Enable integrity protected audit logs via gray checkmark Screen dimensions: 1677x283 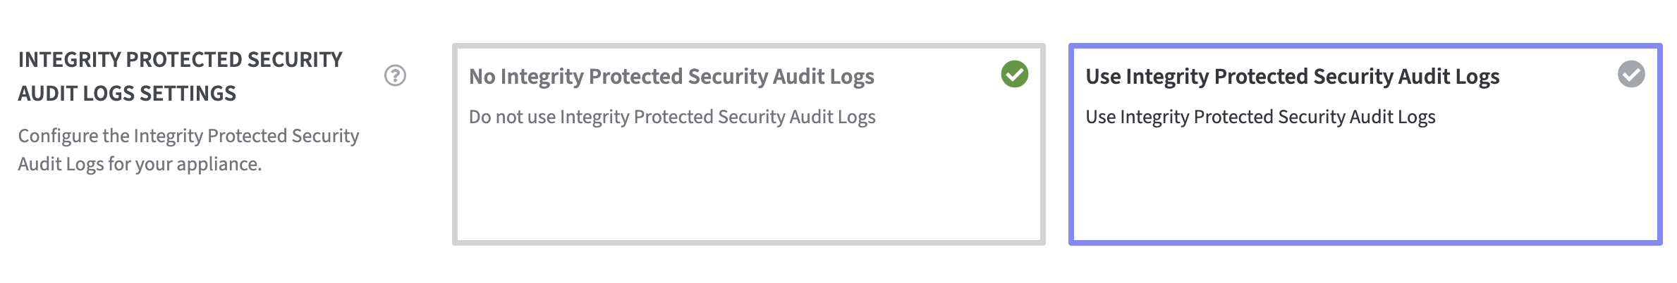coord(1630,74)
